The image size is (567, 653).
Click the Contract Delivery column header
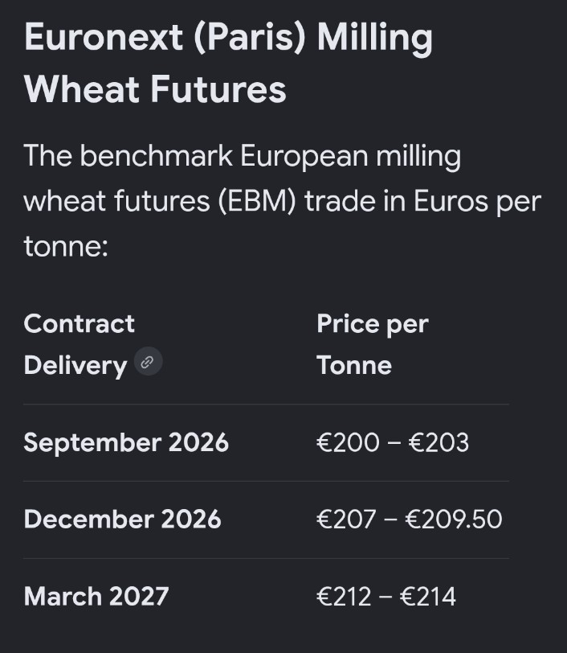pos(80,344)
